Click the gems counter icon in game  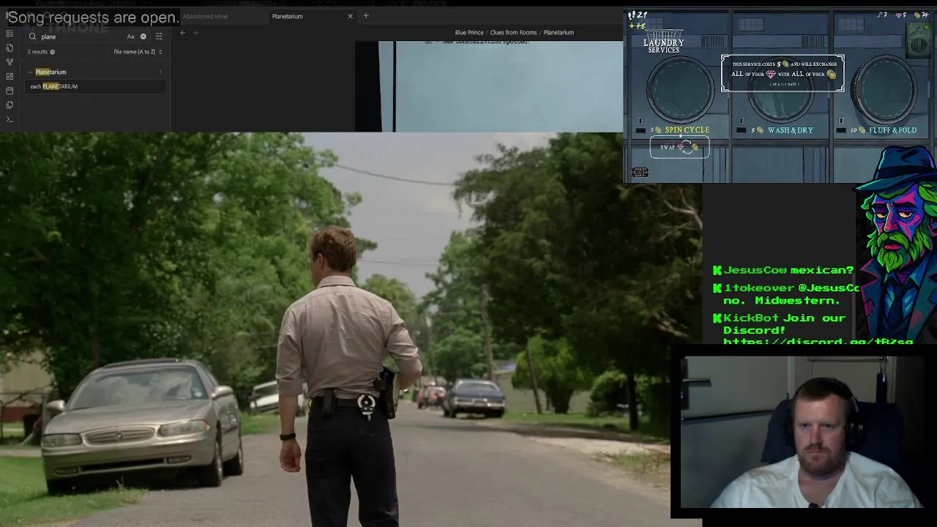(901, 15)
